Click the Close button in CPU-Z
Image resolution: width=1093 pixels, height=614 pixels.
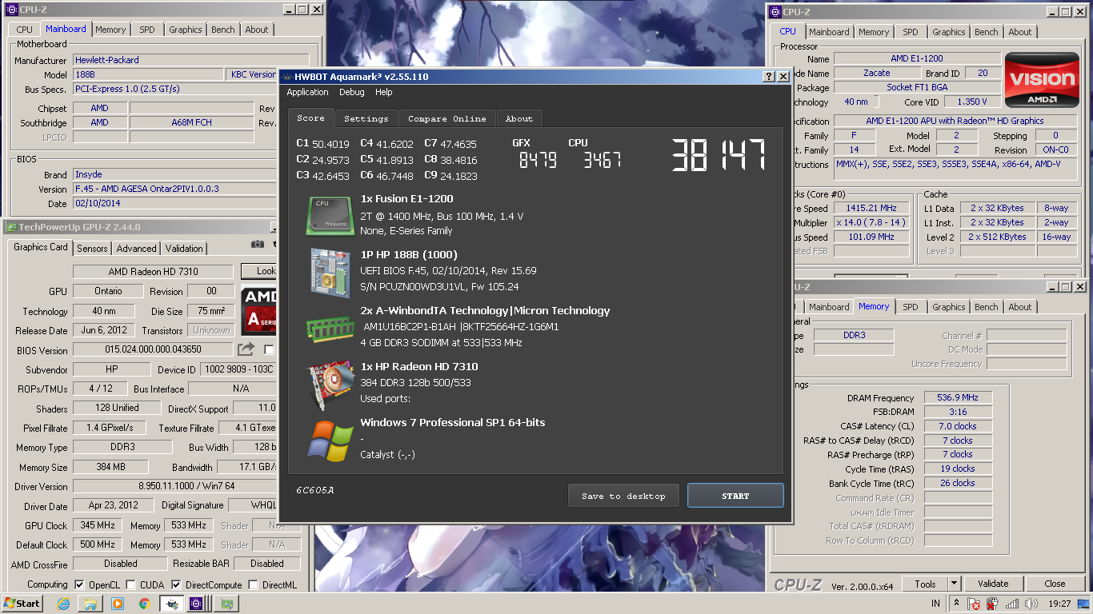click(x=1055, y=584)
